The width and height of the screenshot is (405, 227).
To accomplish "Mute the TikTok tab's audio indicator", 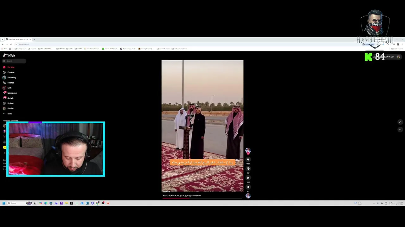I will pos(27,39).
